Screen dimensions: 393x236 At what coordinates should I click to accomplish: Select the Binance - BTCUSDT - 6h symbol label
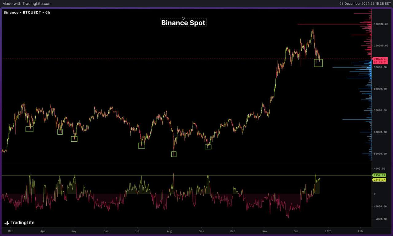26,13
